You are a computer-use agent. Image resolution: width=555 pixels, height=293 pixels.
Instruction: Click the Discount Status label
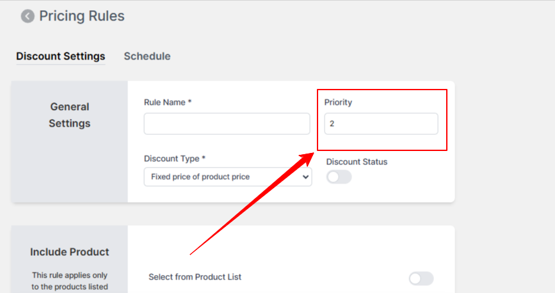point(357,162)
